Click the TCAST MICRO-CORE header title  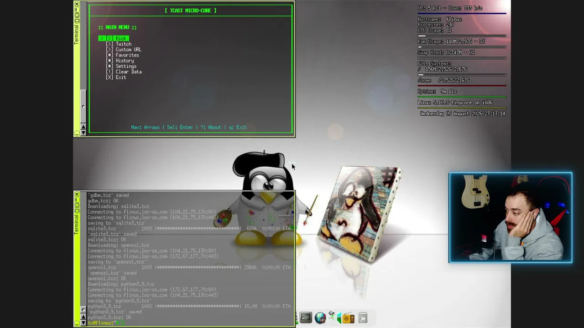pos(191,10)
